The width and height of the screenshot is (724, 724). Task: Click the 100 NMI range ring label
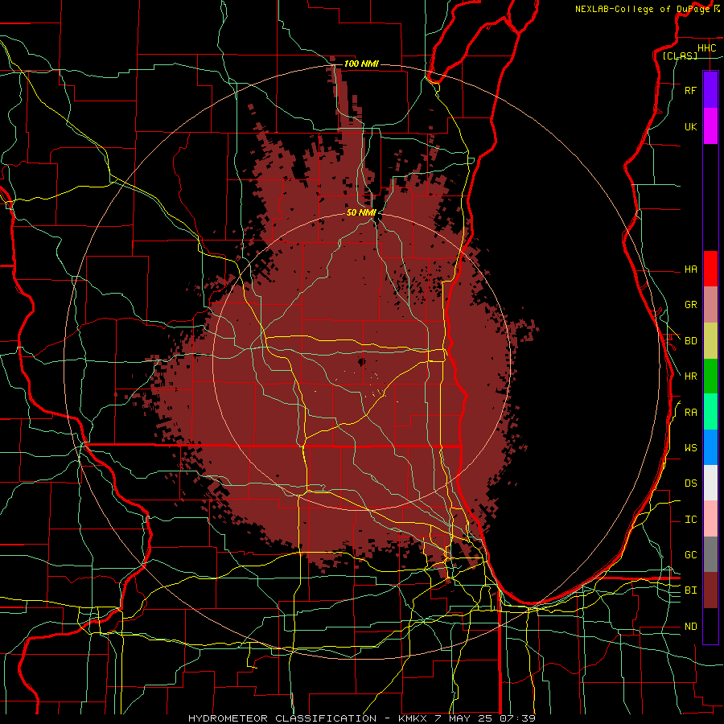click(x=361, y=64)
